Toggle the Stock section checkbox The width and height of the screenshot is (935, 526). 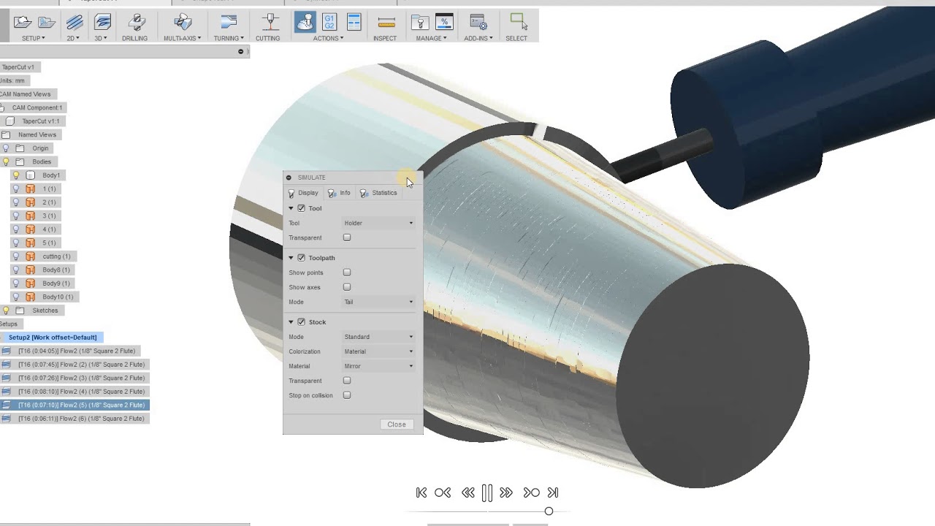coord(301,322)
